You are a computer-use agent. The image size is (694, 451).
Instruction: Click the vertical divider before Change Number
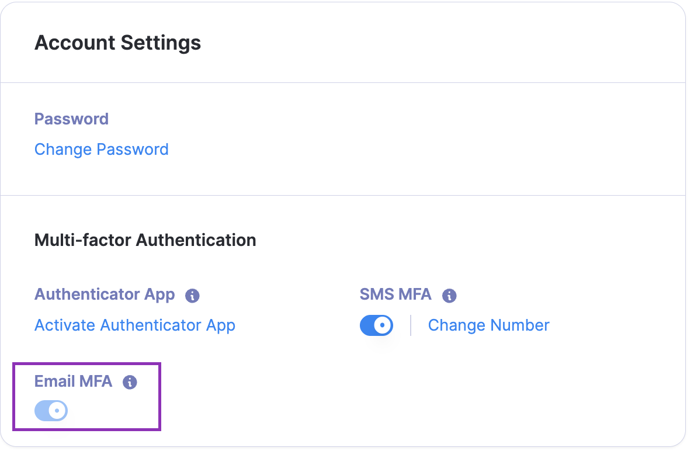tap(411, 325)
